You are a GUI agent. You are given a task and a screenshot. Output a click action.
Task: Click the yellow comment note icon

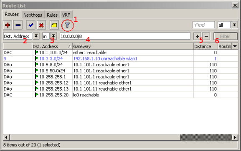[54, 25]
